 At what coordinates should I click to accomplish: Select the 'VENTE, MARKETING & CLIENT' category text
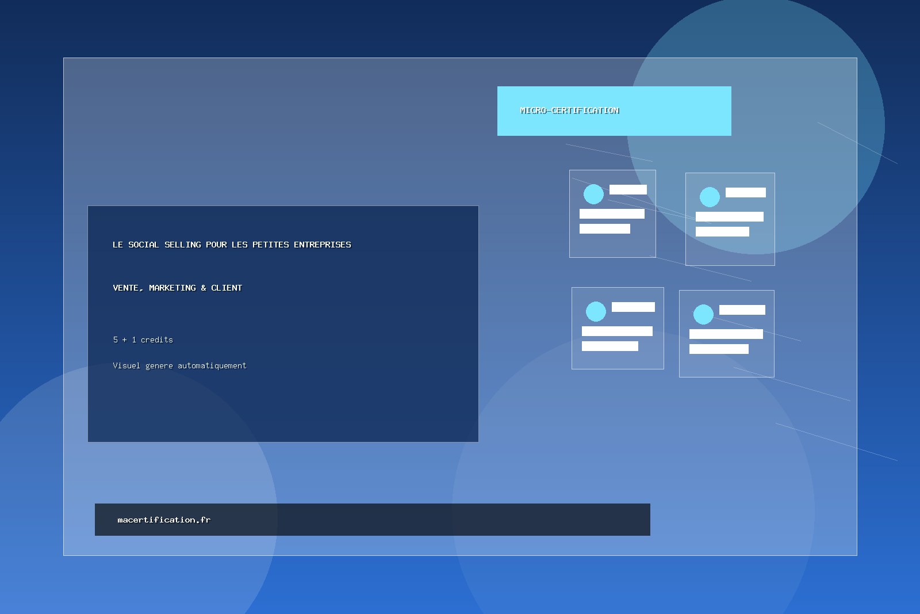tap(177, 288)
